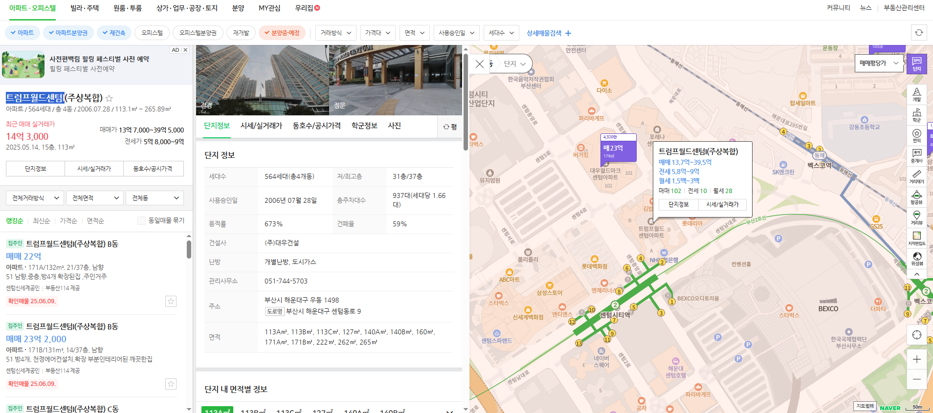The image size is (933, 413).
Task: Open 항공뷰 aerial view
Action: pos(916,197)
